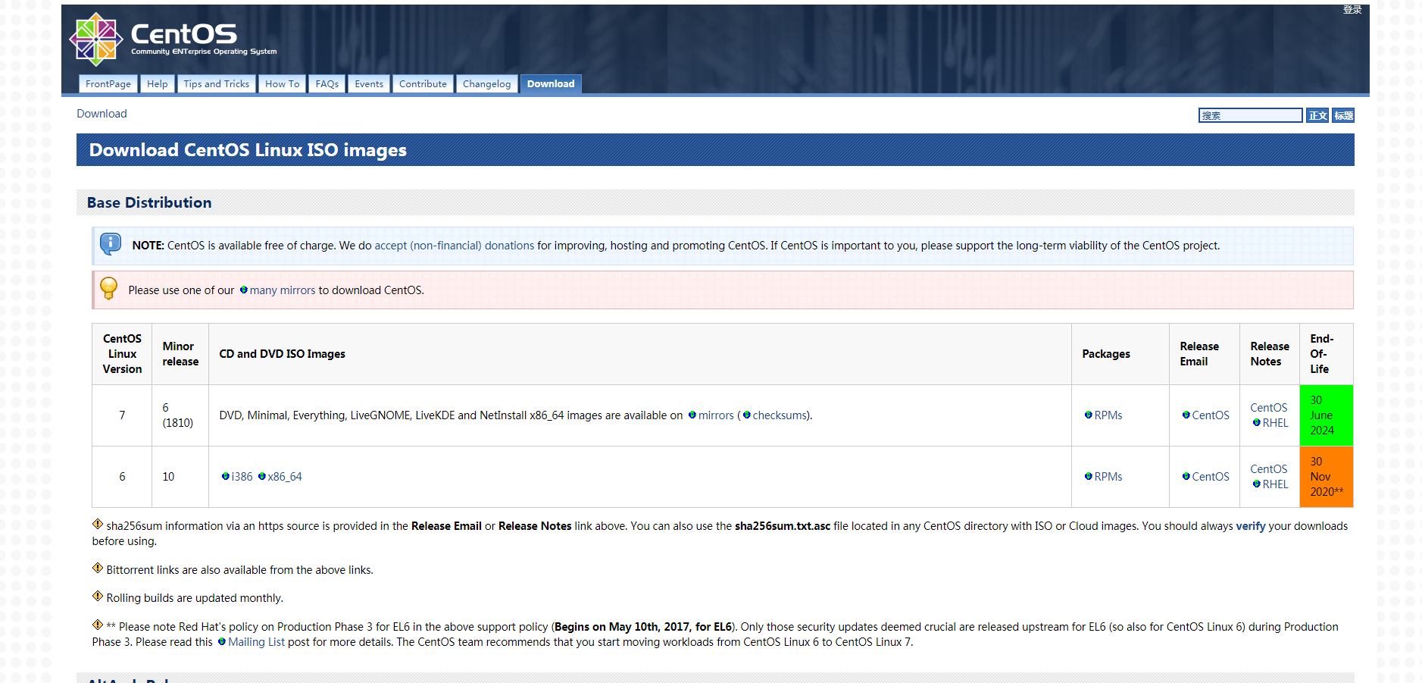The width and height of the screenshot is (1422, 683).
Task: Open the Mailing List post link
Action: tap(252, 642)
